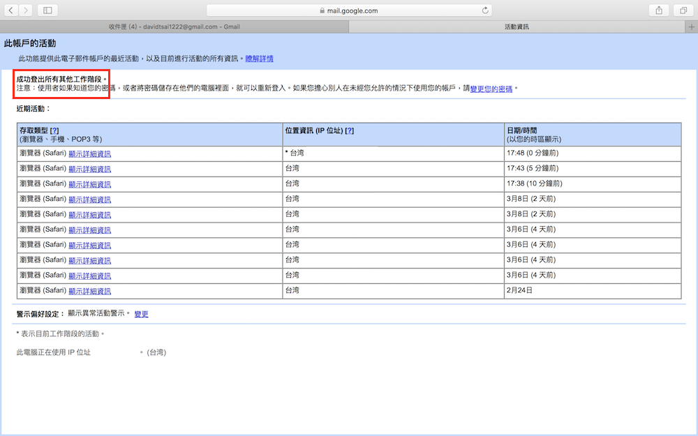Open a new tab with plus button

point(691,27)
